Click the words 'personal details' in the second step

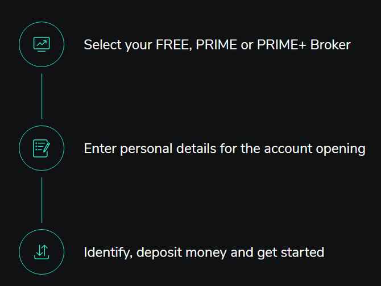161,148
